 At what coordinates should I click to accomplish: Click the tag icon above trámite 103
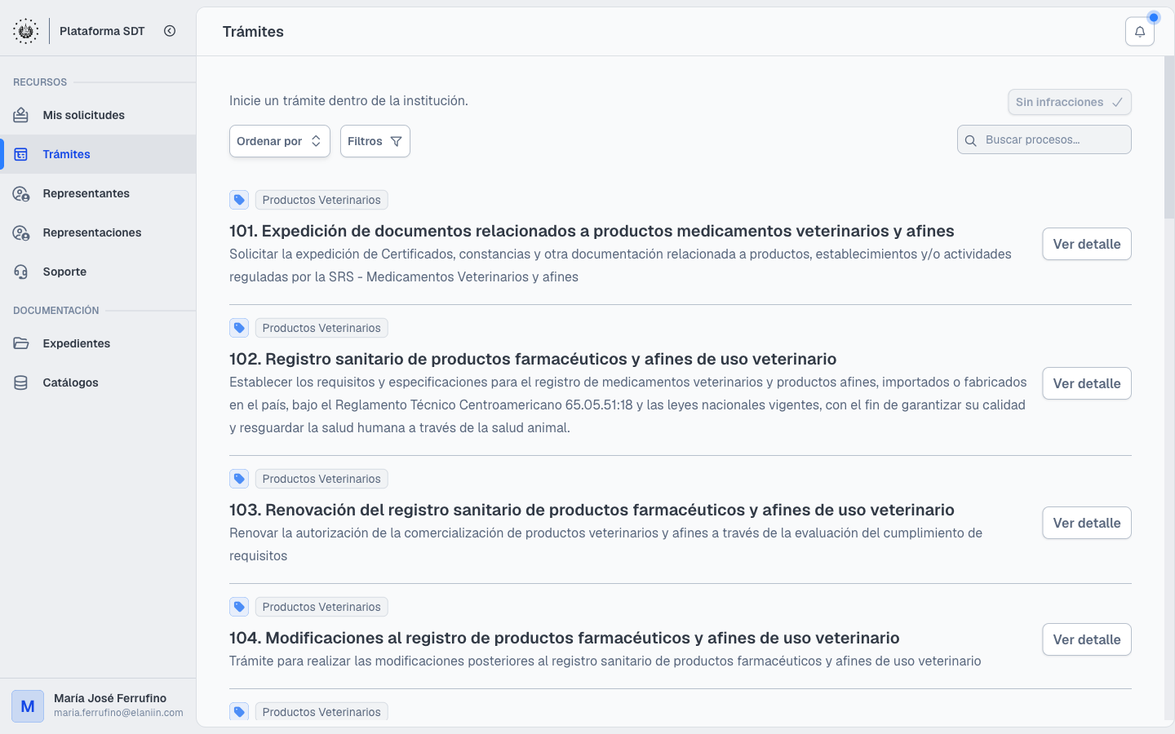(239, 479)
